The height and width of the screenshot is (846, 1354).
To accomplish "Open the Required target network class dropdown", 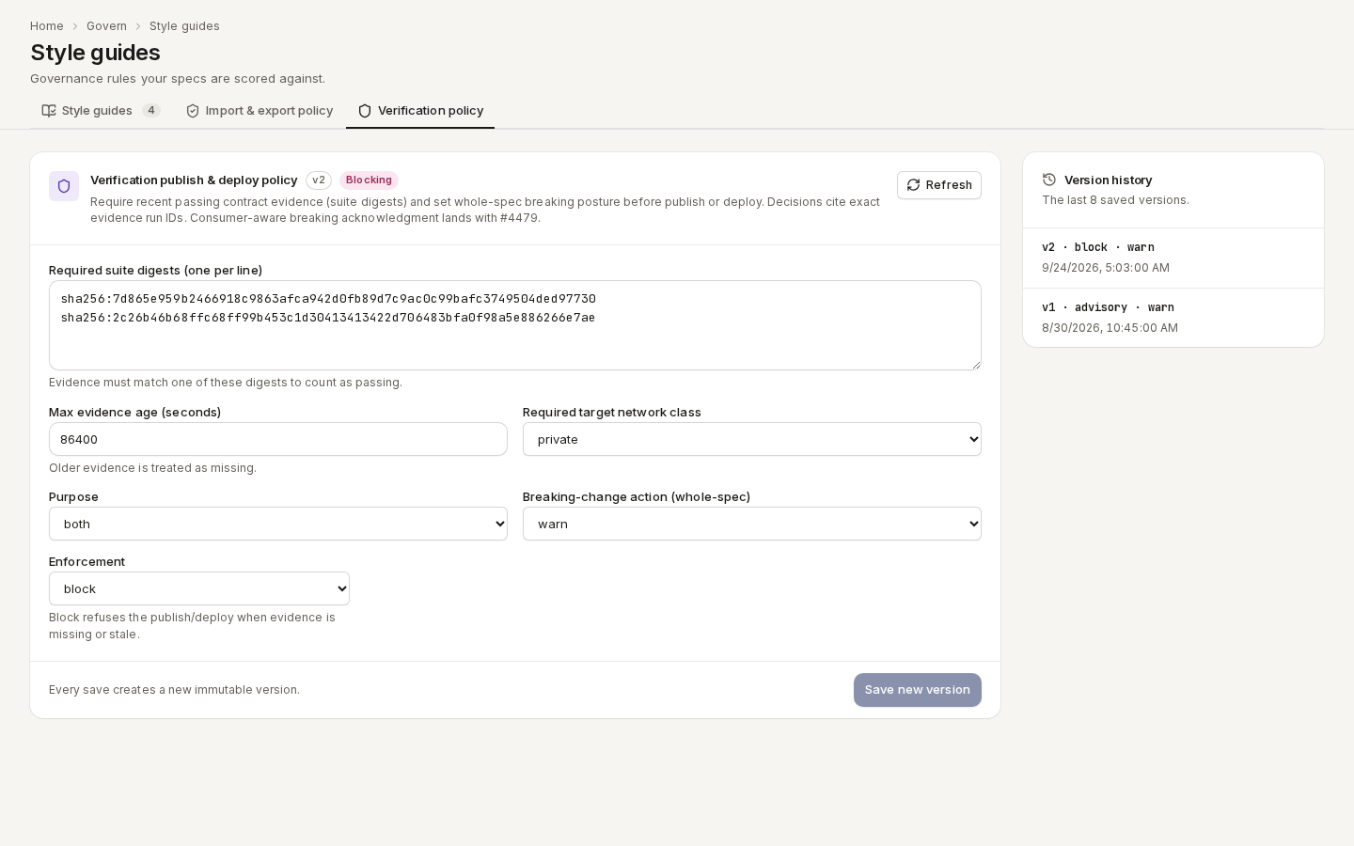I will (752, 439).
